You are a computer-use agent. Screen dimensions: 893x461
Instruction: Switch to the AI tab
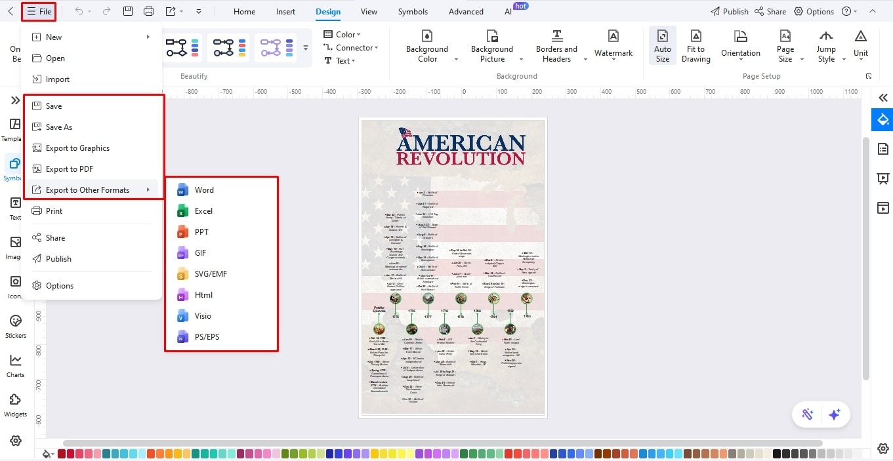(508, 12)
